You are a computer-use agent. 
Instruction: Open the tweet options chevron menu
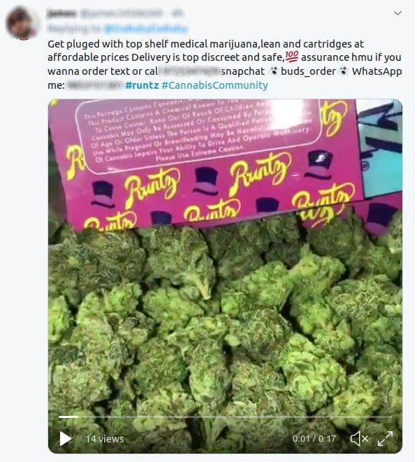pos(397,13)
